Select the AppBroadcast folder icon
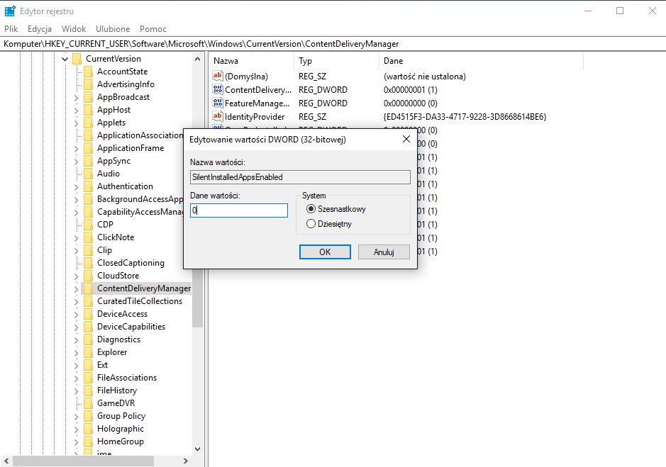Screen dimensions: 666x467 pyautogui.click(x=88, y=97)
